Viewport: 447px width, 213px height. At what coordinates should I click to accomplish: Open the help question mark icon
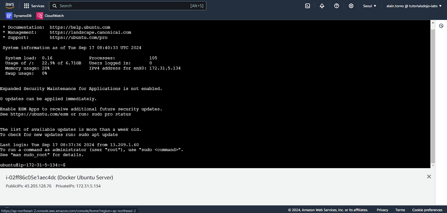tap(337, 6)
